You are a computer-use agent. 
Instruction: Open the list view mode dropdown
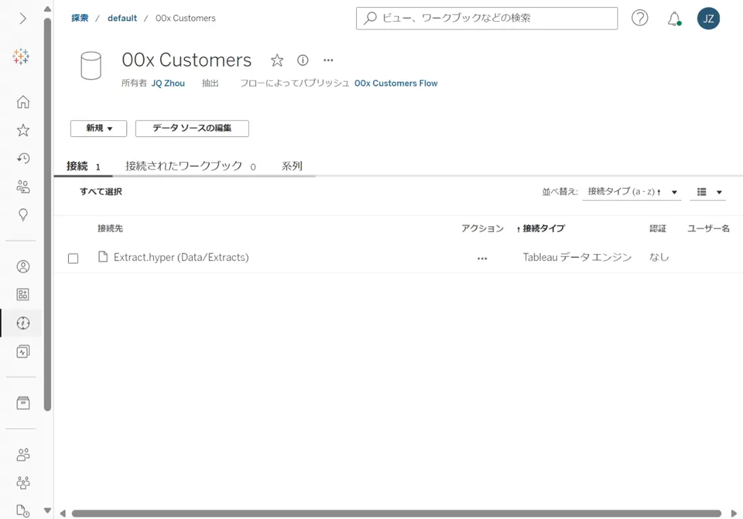[709, 192]
